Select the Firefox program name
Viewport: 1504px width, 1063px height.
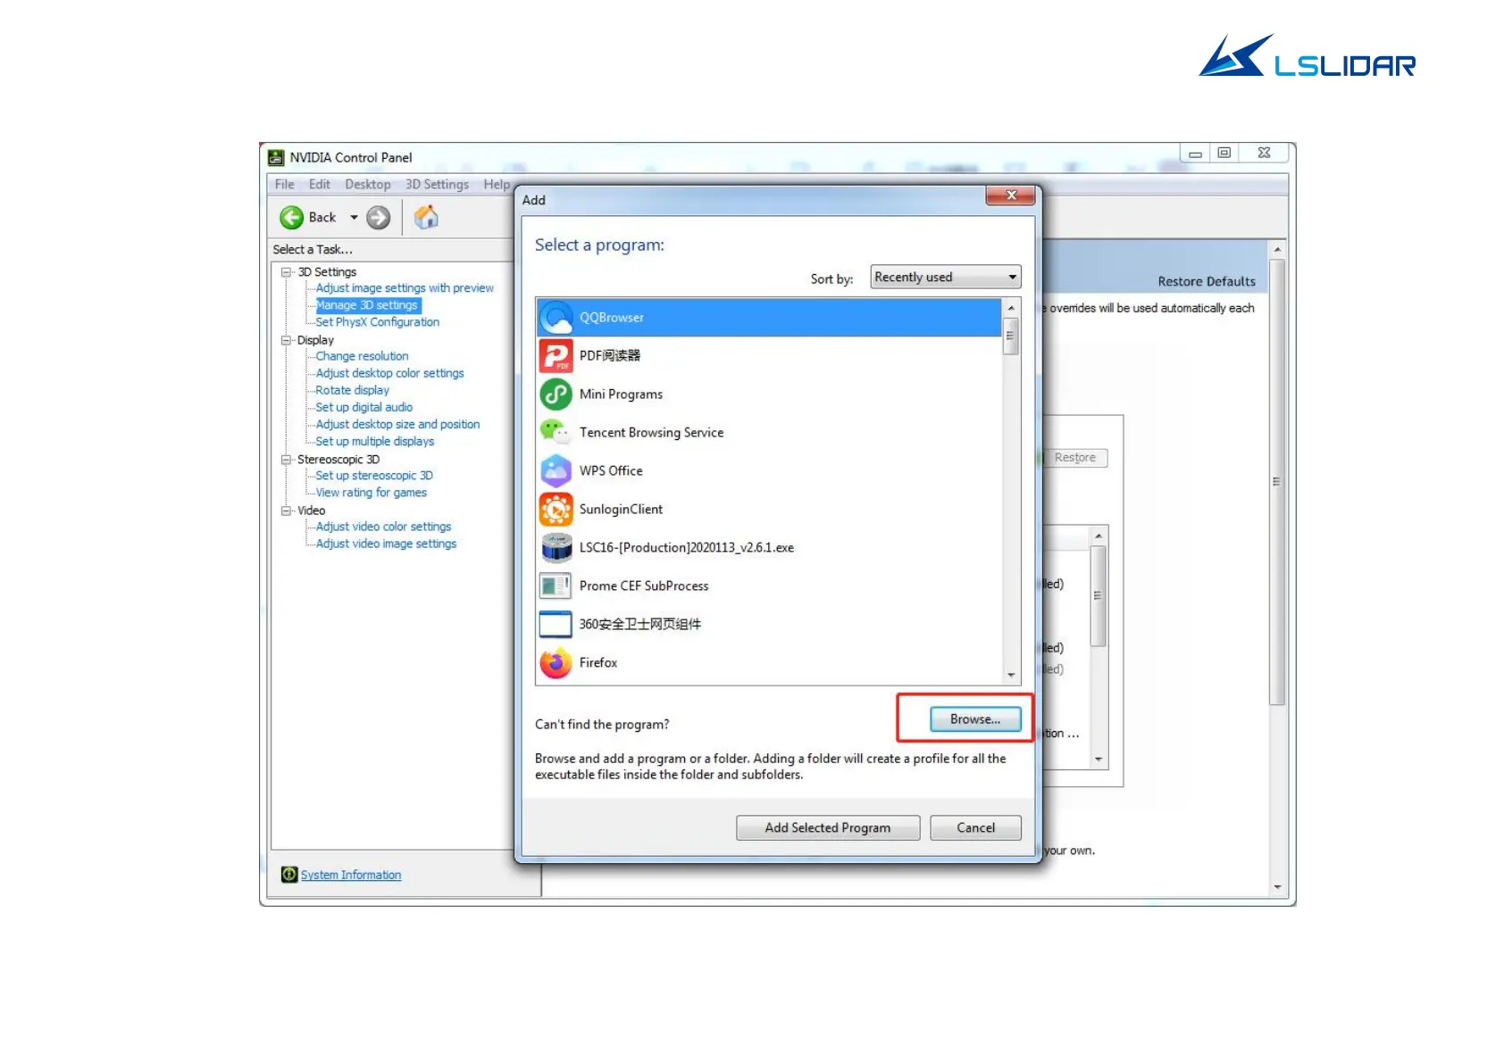[x=598, y=663]
